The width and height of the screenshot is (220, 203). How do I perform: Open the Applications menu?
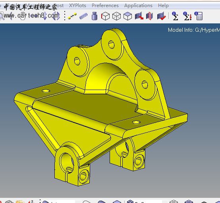point(138,6)
